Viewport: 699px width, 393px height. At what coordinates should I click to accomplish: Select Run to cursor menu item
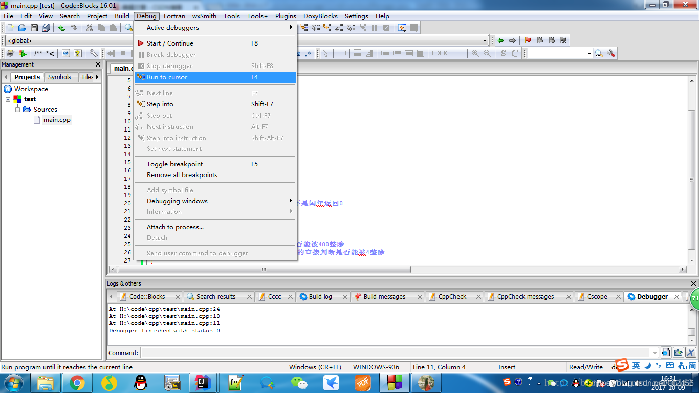(215, 77)
